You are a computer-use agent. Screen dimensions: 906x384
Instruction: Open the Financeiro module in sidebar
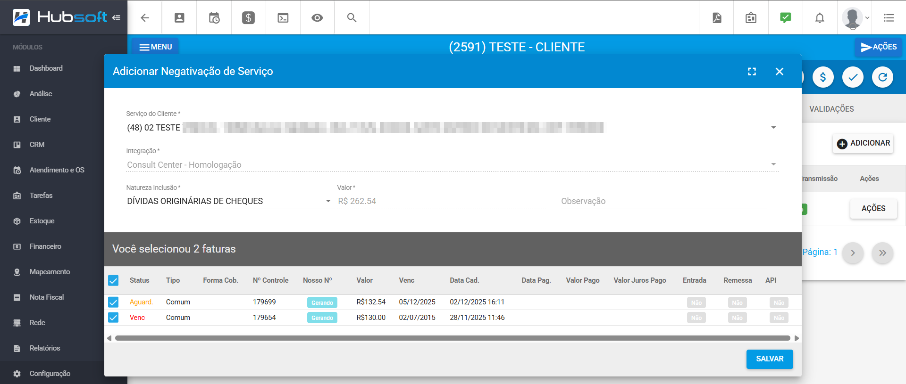45,246
